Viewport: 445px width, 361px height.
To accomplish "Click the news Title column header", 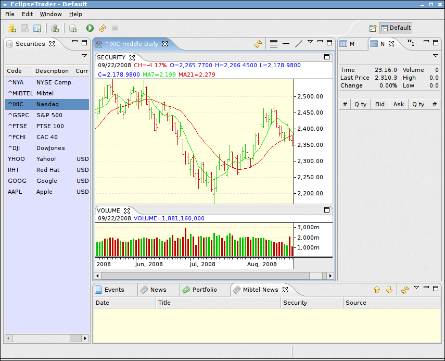I will coord(218,303).
